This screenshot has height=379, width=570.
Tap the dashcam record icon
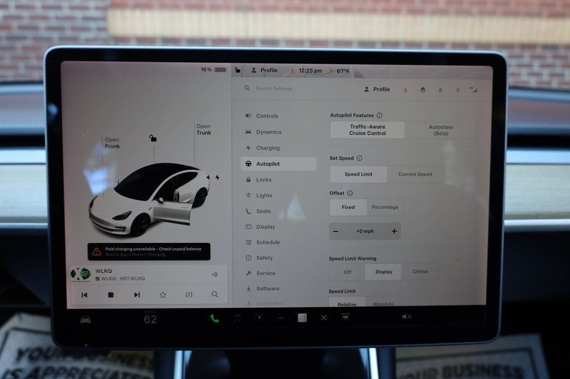[x=258, y=318]
